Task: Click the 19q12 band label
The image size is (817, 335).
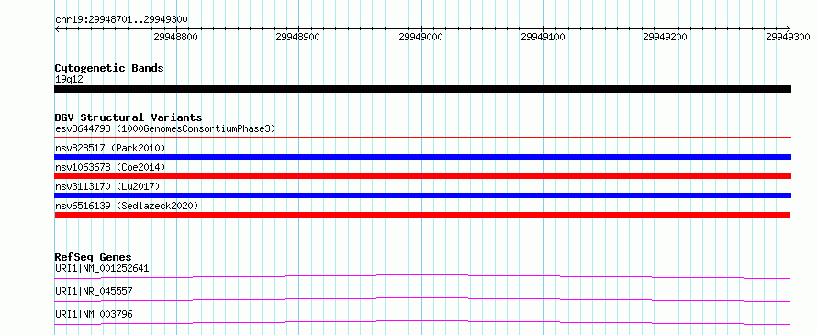Action: pyautogui.click(x=69, y=79)
